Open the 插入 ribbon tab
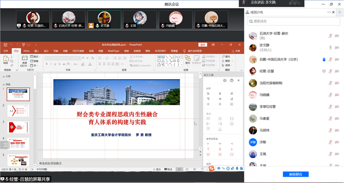This screenshot has height=183, width=344. click(37, 51)
